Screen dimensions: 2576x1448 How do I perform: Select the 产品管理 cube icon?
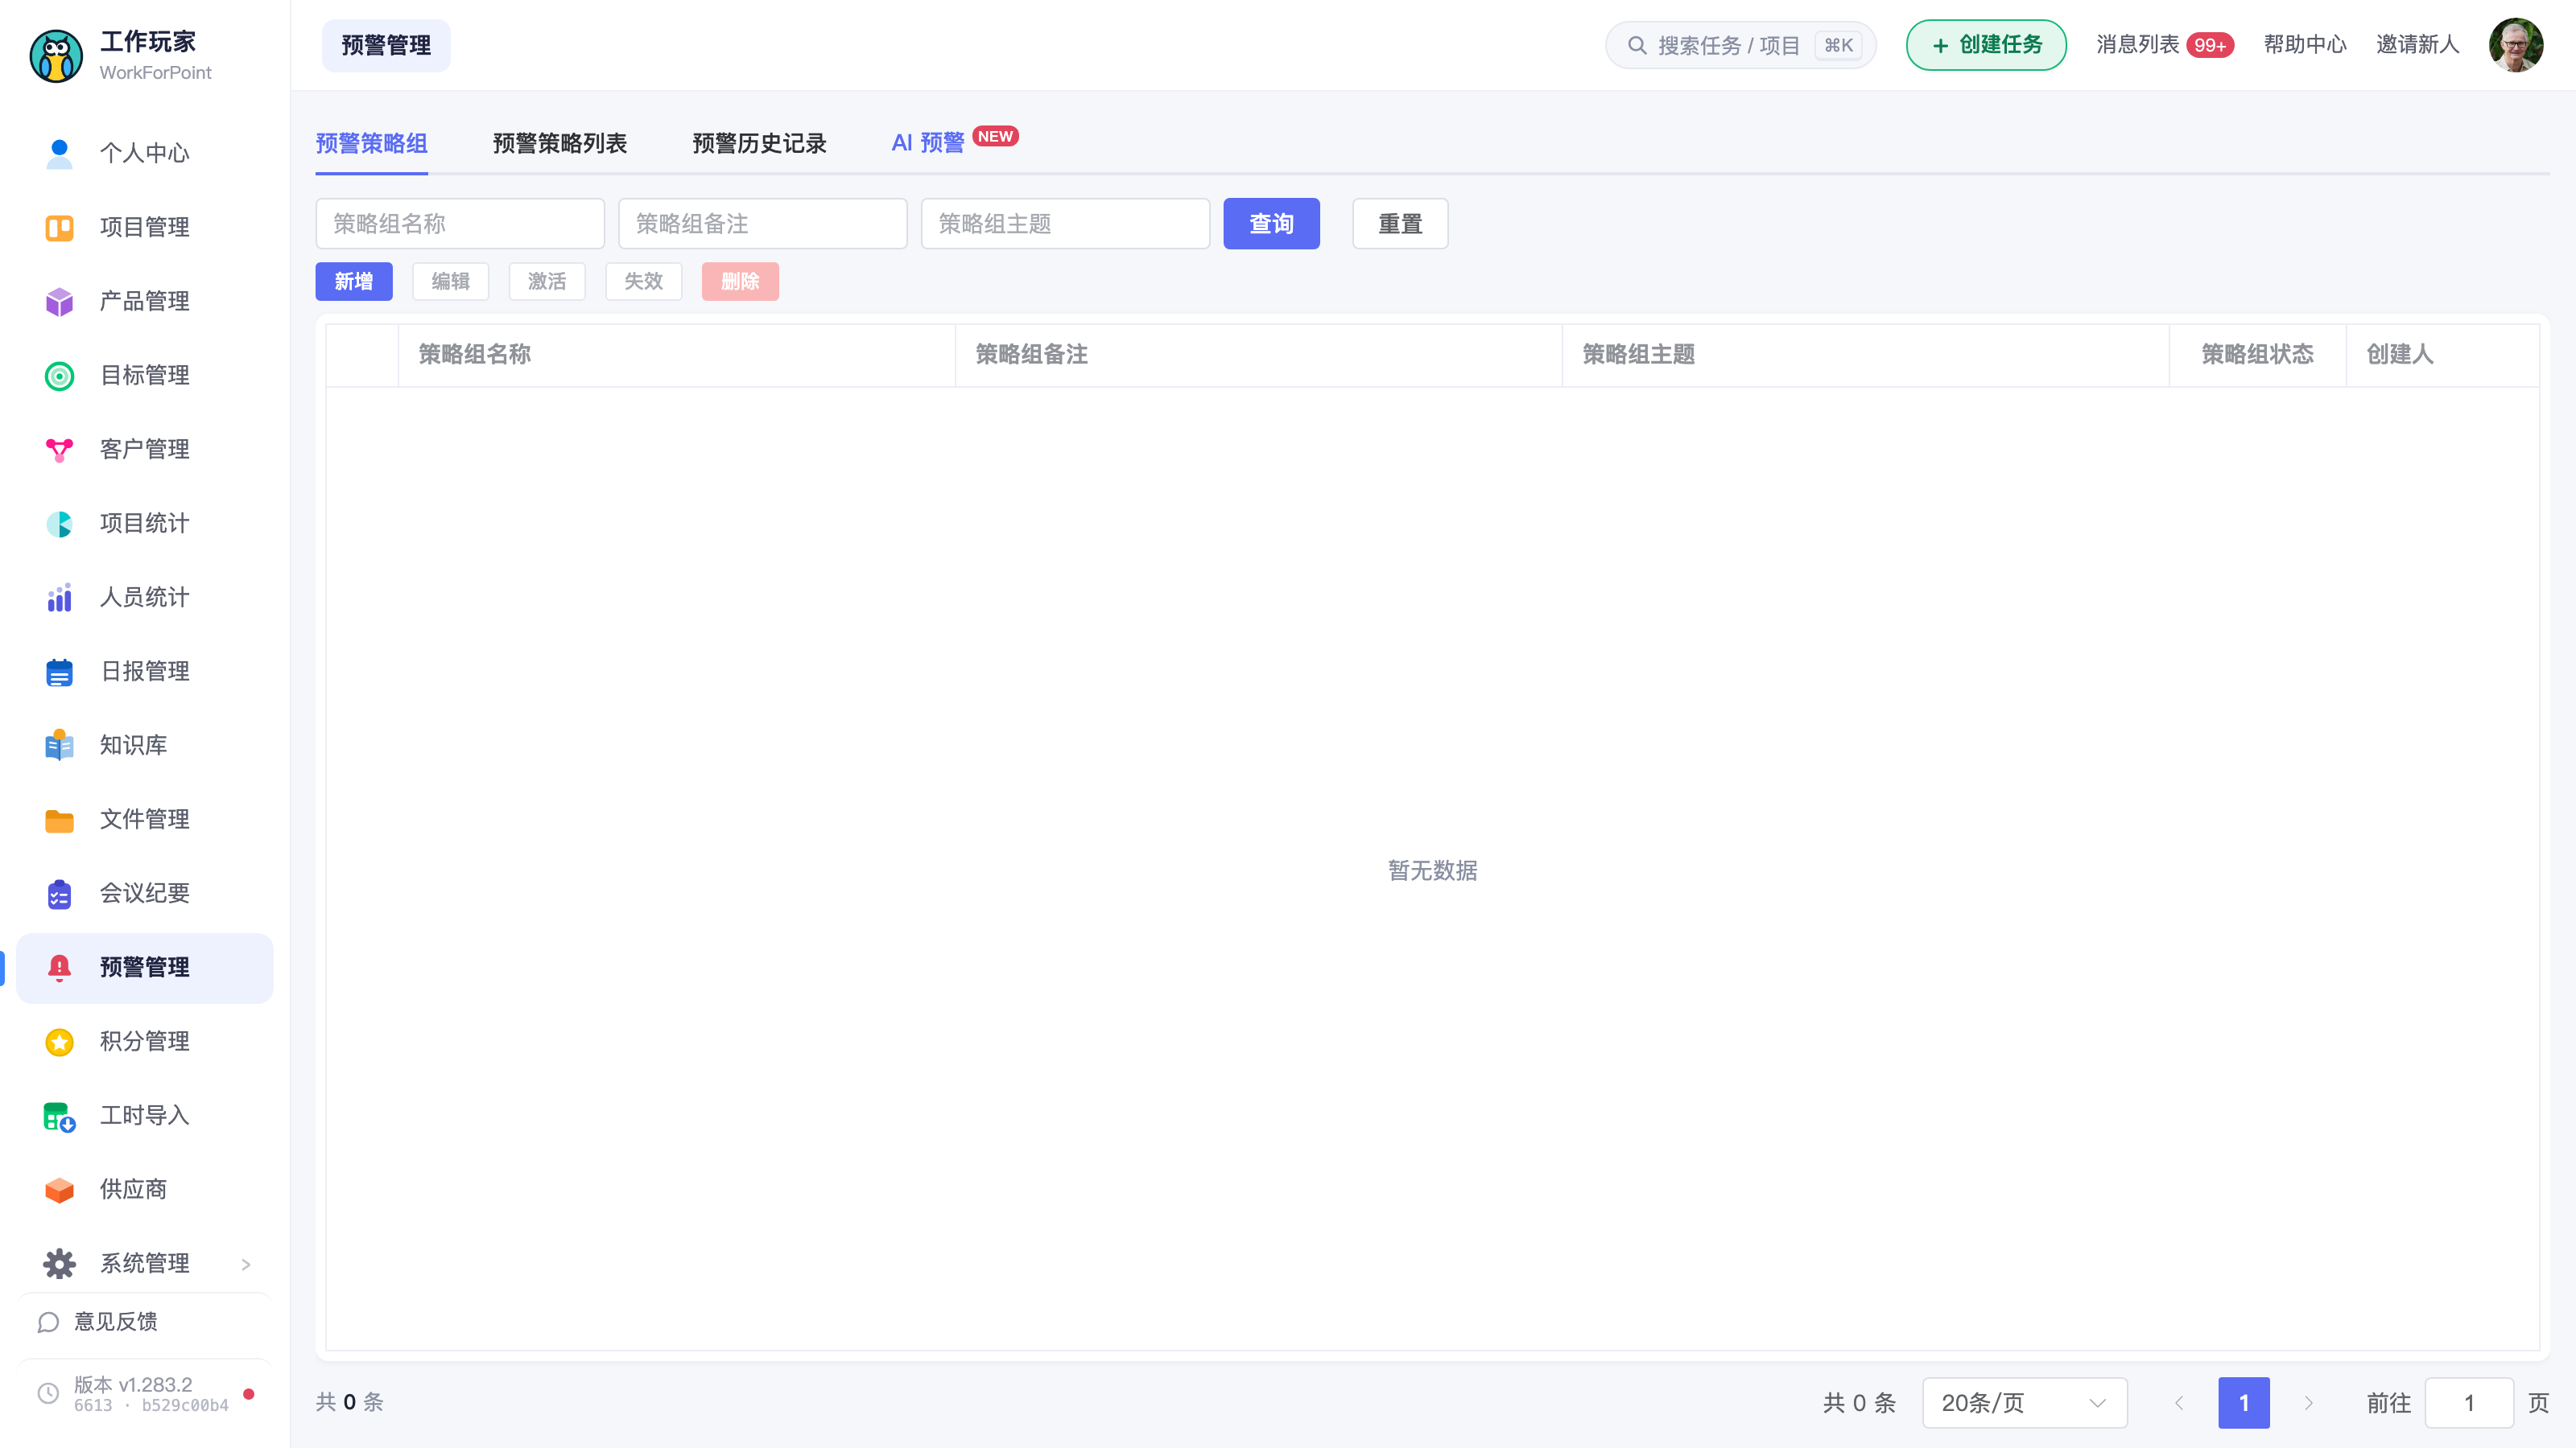tap(59, 301)
